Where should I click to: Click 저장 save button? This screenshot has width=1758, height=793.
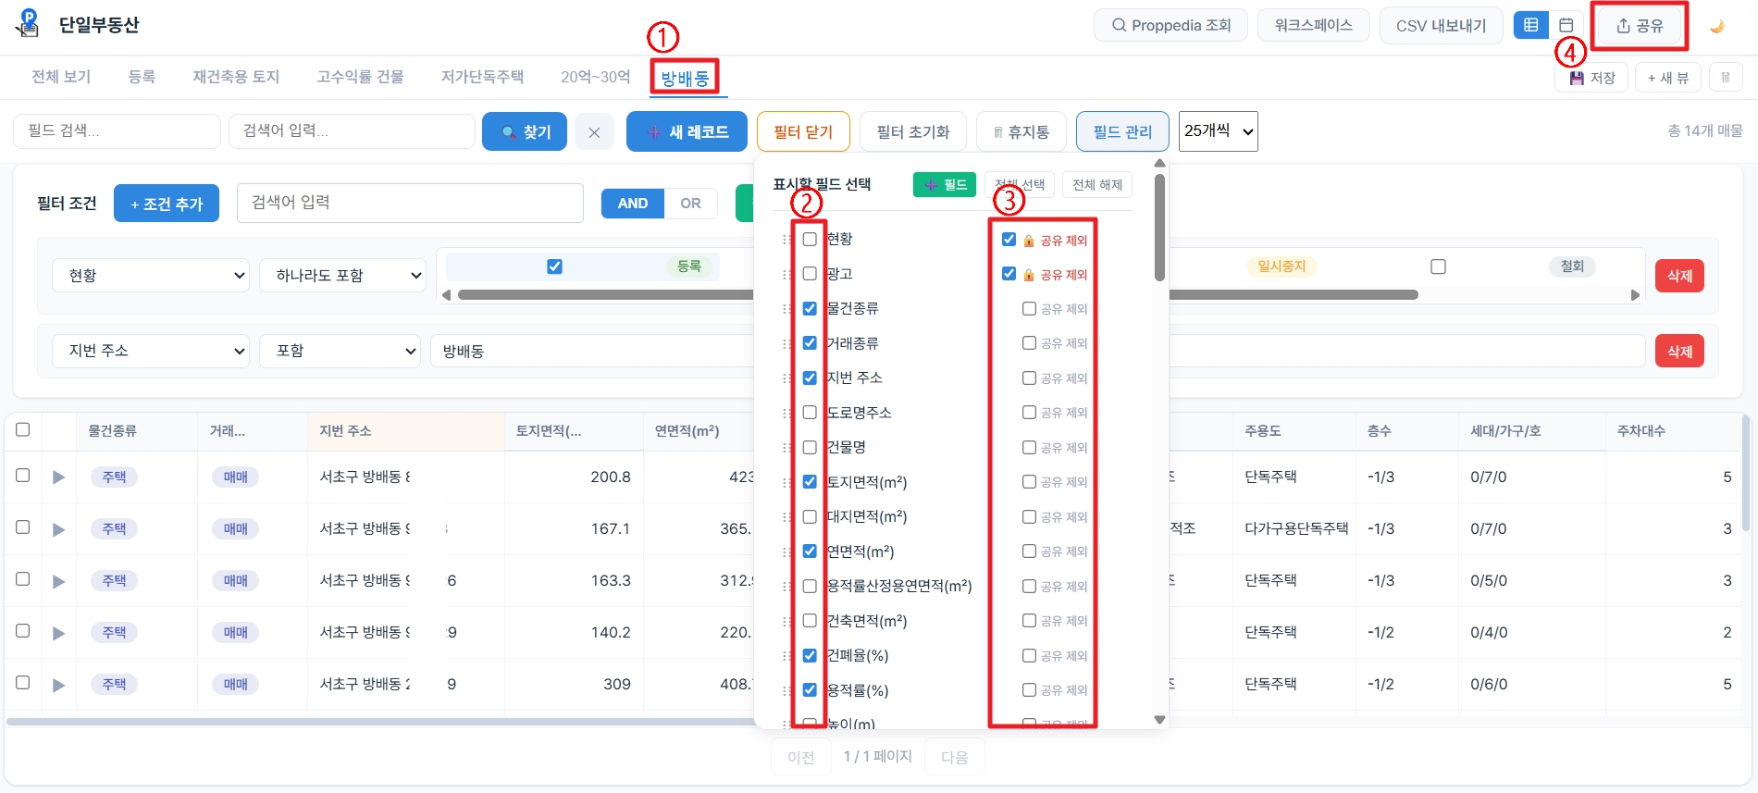1591,78
